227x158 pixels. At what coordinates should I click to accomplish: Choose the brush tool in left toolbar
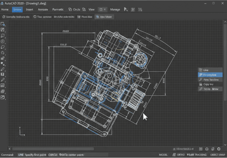[x=3, y=69]
